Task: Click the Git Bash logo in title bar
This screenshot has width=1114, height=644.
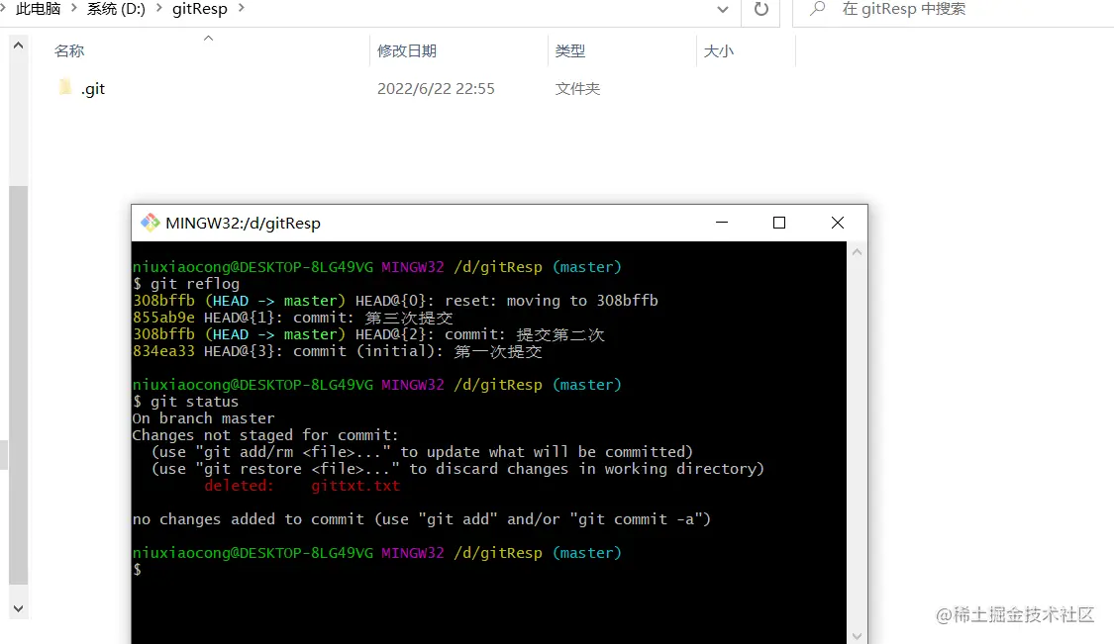Action: 150,223
